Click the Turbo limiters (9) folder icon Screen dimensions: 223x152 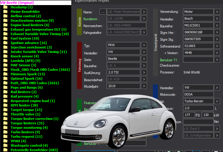tap(5, 132)
